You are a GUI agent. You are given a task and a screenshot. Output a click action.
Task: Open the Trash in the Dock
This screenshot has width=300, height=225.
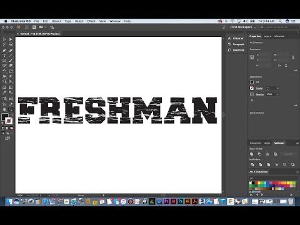point(291,201)
